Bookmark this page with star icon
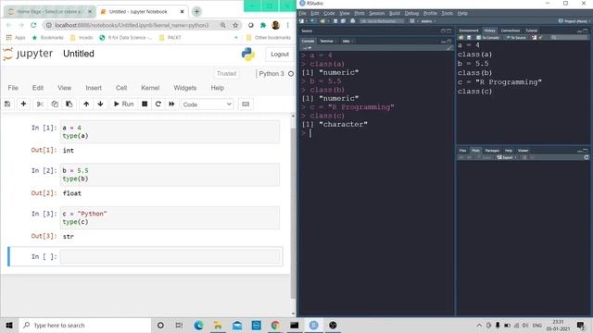This screenshot has width=593, height=333. tap(235, 25)
